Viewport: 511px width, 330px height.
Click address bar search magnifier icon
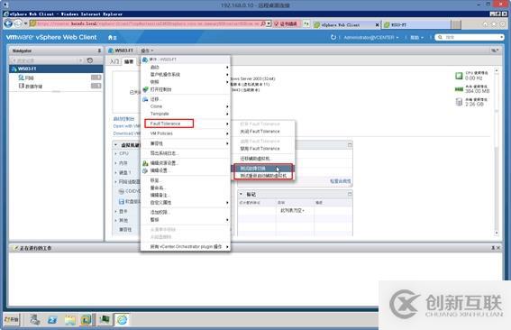pyautogui.click(x=262, y=23)
